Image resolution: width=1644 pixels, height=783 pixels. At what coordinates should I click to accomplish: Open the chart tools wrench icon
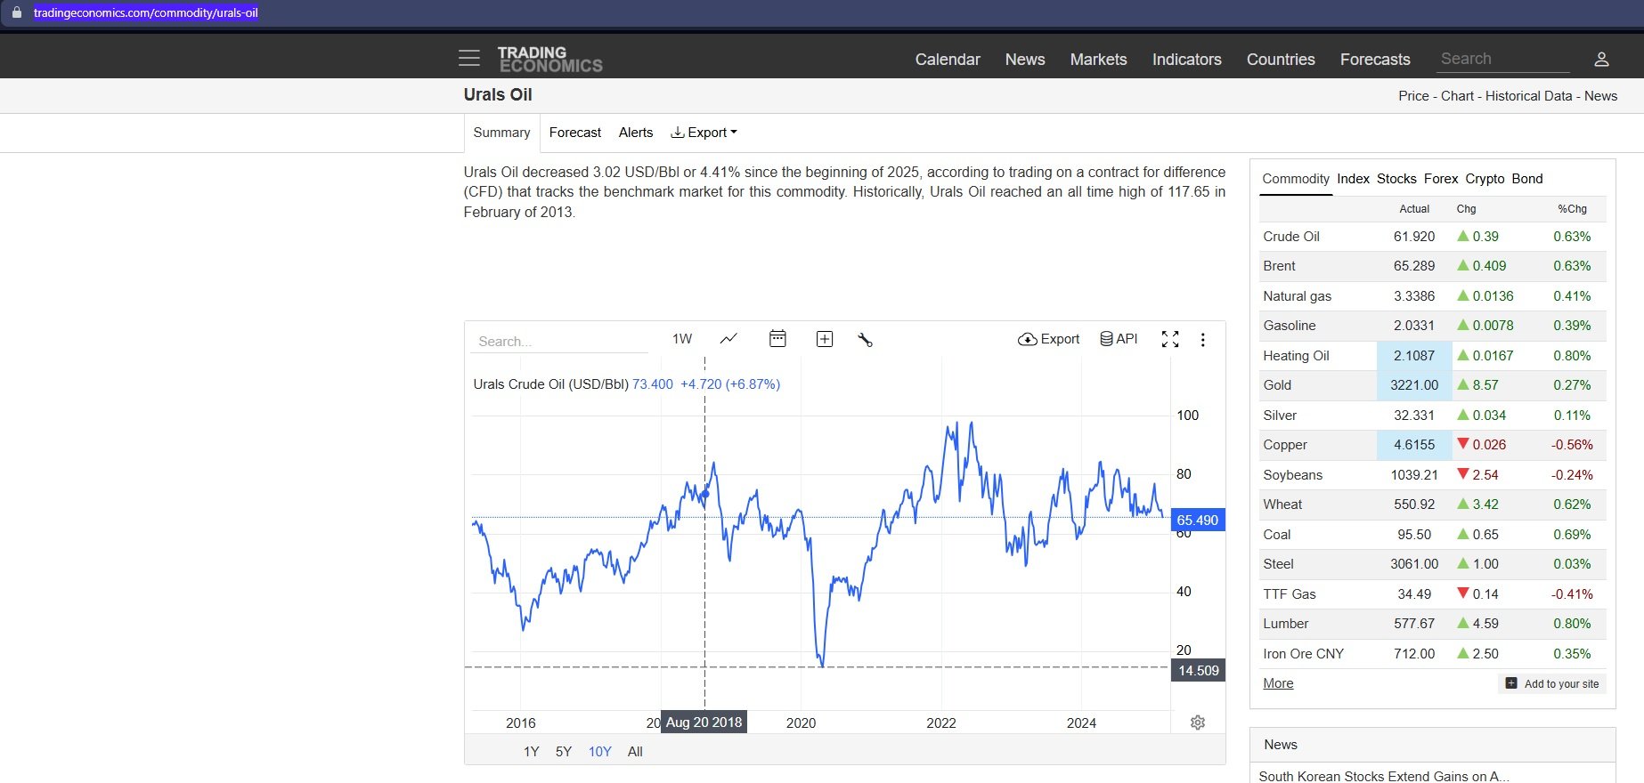[865, 339]
